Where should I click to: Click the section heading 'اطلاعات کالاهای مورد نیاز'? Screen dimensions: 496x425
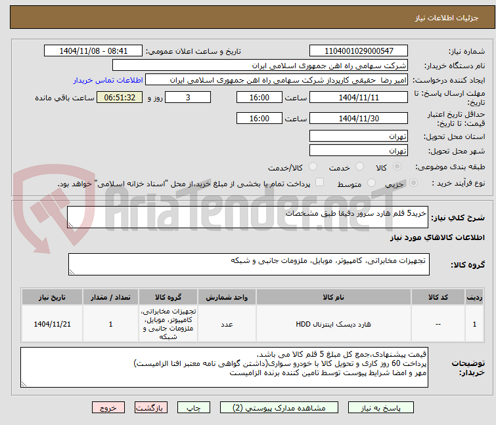click(x=437, y=237)
